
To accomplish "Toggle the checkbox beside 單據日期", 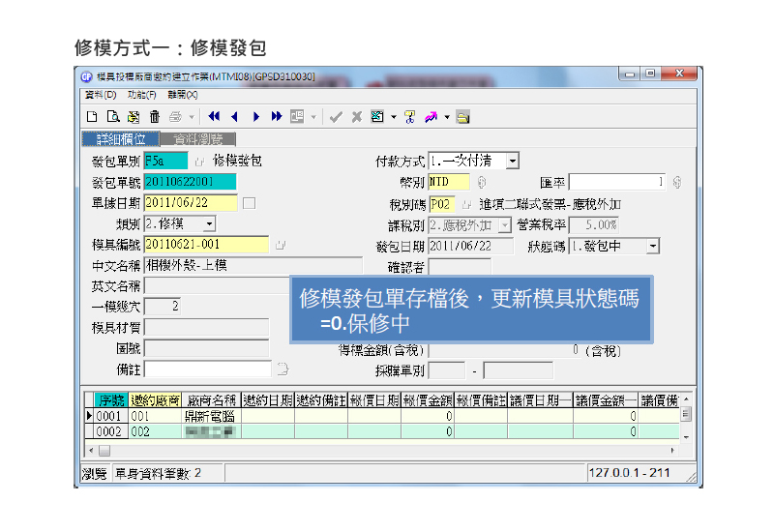I will point(249,203).
